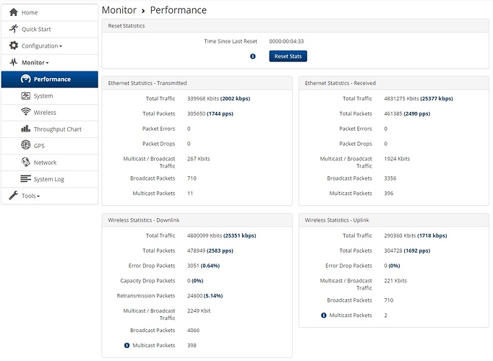This screenshot has width=493, height=361.
Task: Click the System chart icon
Action: (x=26, y=95)
